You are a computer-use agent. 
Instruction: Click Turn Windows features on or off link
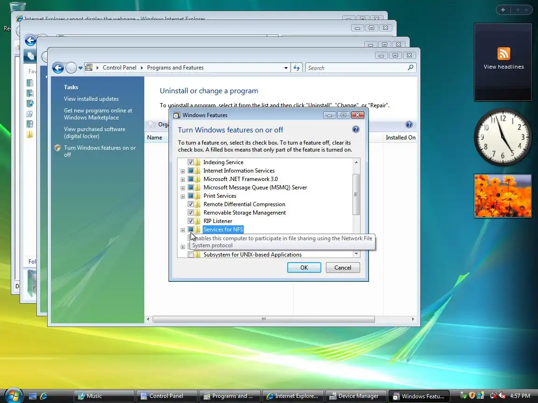tap(99, 151)
